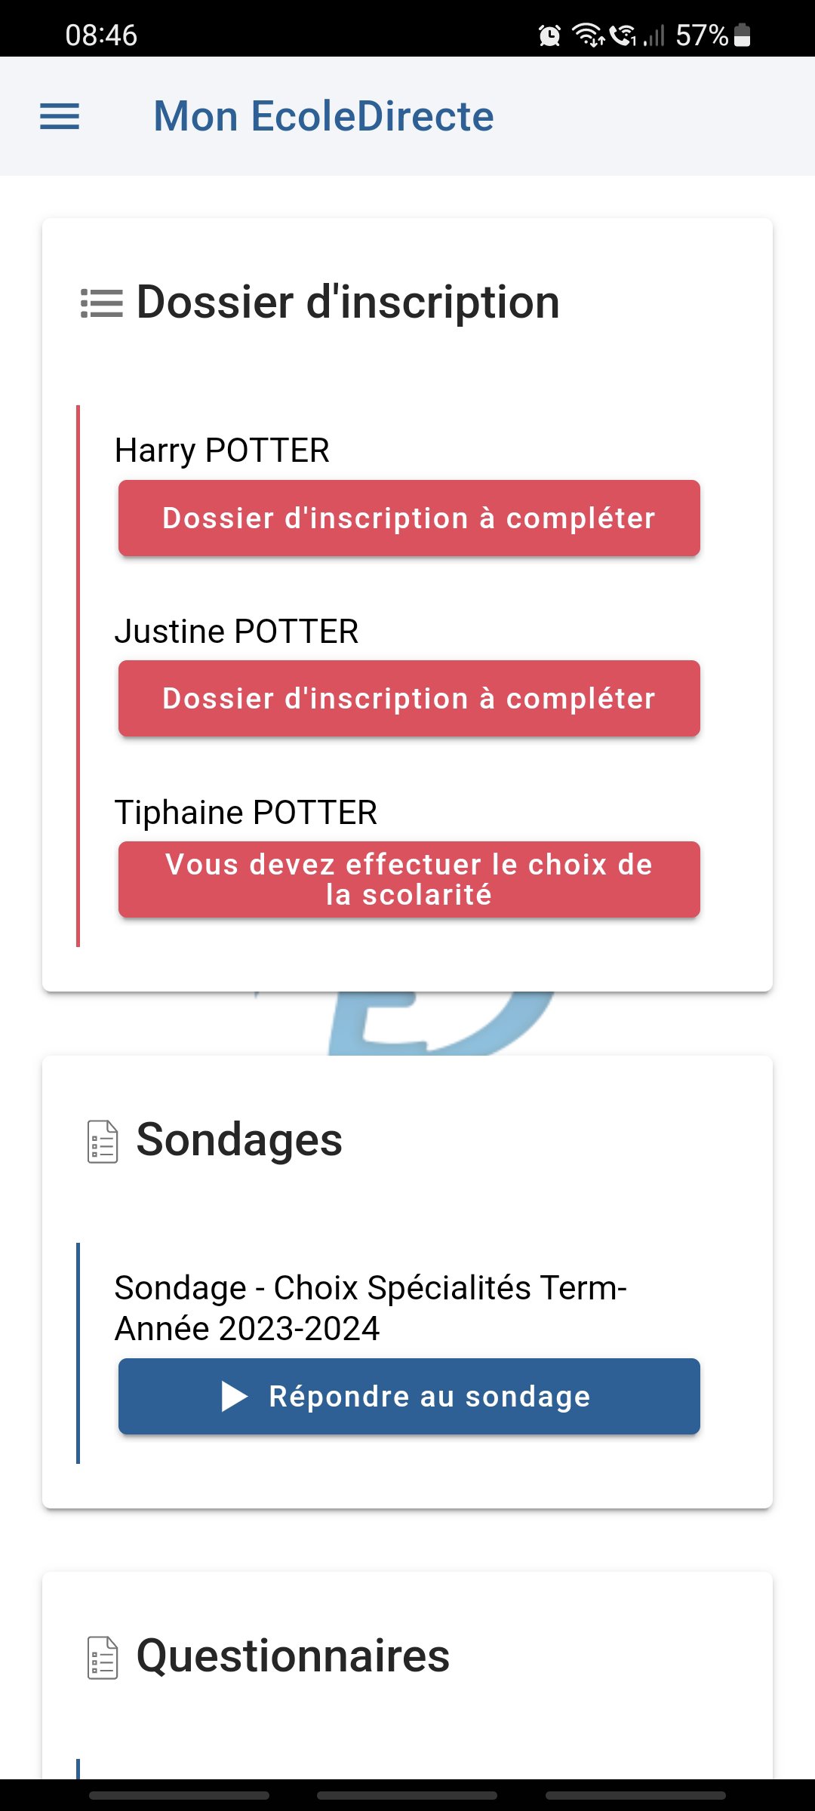Viewport: 815px width, 1811px height.
Task: Complete Justine POTTER's dossier d'inscription
Action: 409,699
